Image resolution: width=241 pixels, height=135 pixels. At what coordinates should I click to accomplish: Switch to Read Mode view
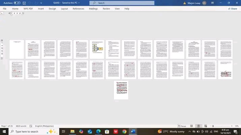(x=191, y=126)
